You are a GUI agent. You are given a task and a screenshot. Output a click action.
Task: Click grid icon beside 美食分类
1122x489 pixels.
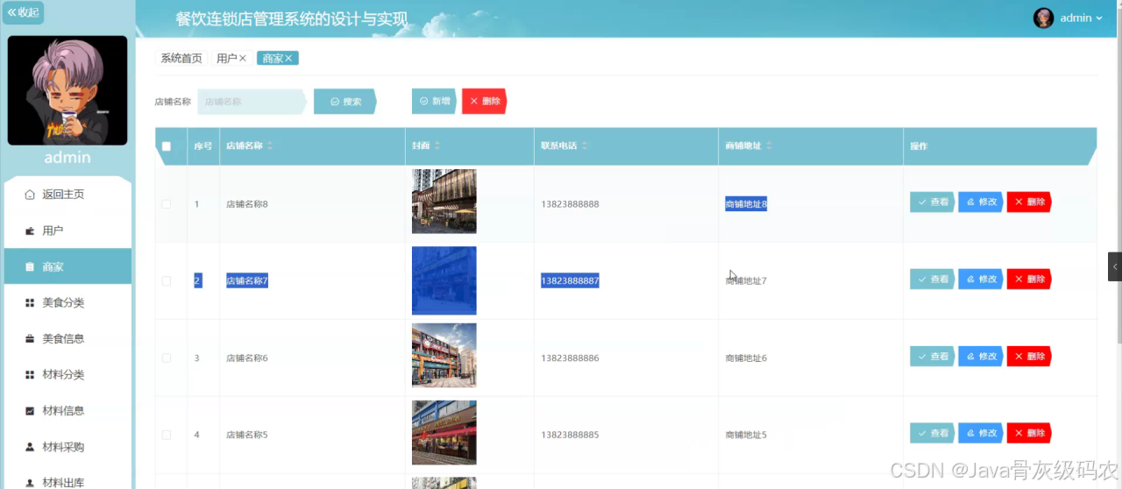(30, 302)
